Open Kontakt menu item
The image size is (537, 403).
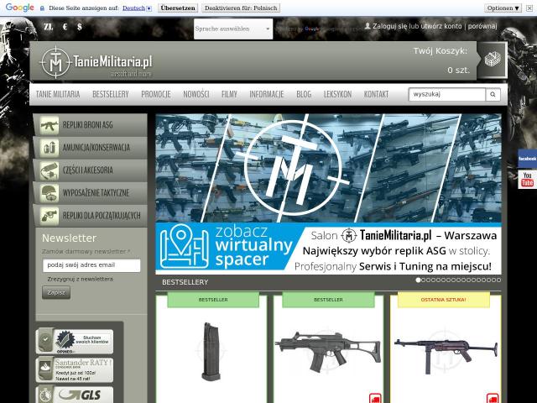pyautogui.click(x=376, y=94)
